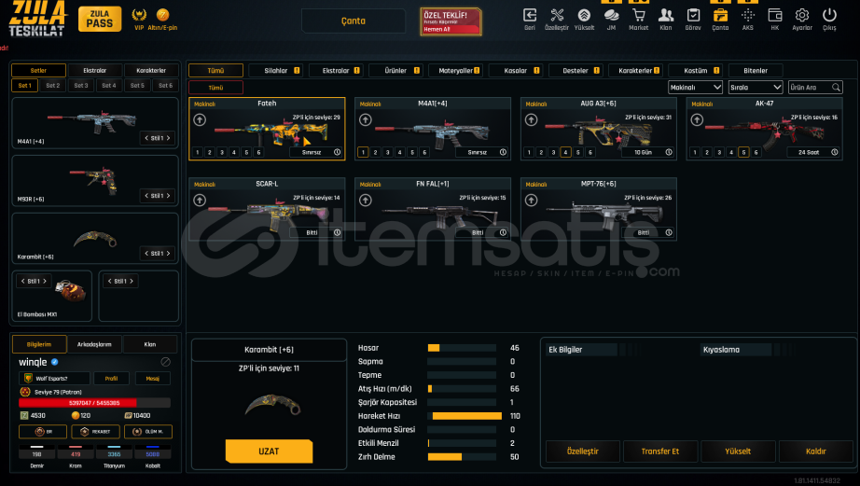Screen dimensions: 860x486
Task: Click the ZULA PASS button
Action: click(x=100, y=20)
